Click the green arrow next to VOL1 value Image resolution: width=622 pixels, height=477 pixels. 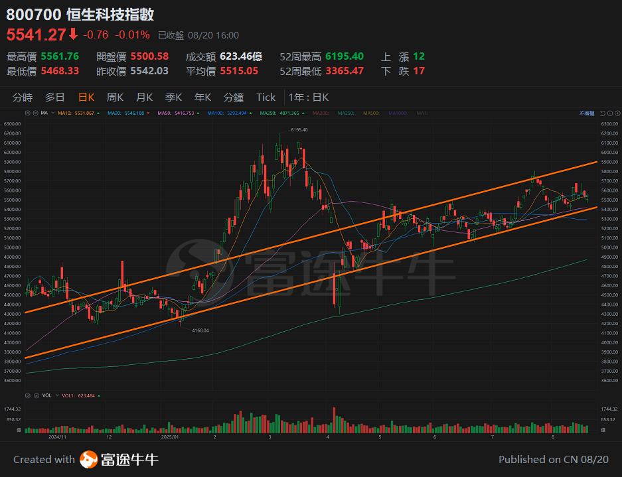point(99,395)
